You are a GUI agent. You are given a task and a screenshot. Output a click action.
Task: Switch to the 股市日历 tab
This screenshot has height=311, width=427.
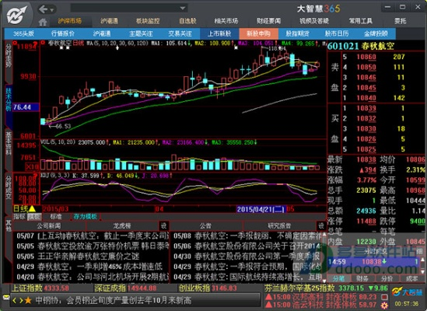337,33
